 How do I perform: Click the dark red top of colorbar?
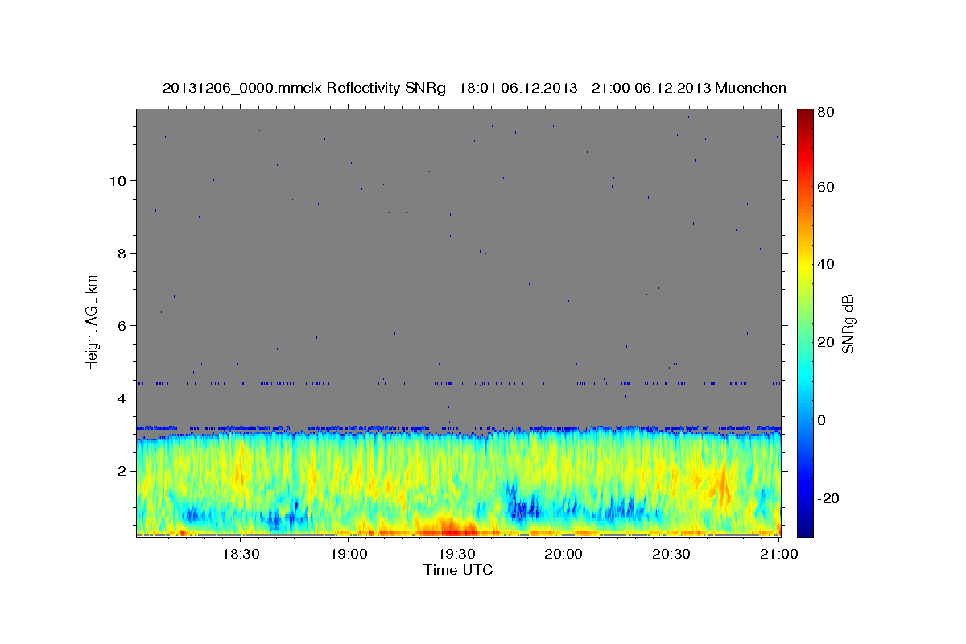pos(805,117)
